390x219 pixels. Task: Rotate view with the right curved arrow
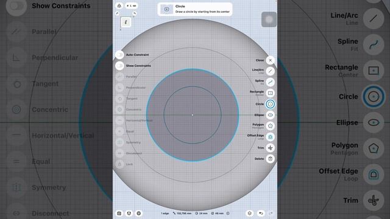134,13
